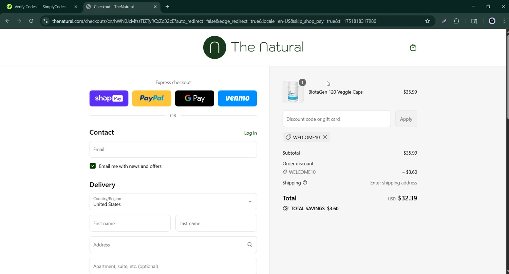Click the Apartment, suite, etc. field
The image size is (509, 274).
(173, 266)
